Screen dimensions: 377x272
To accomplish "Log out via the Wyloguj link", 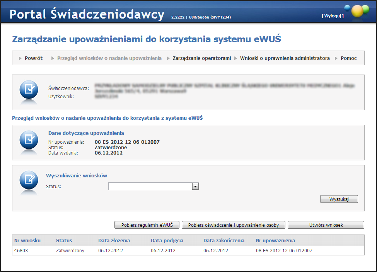I will 332,16.
